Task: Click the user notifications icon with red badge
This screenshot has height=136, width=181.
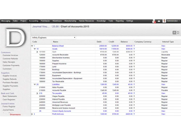Action: coord(154,21)
